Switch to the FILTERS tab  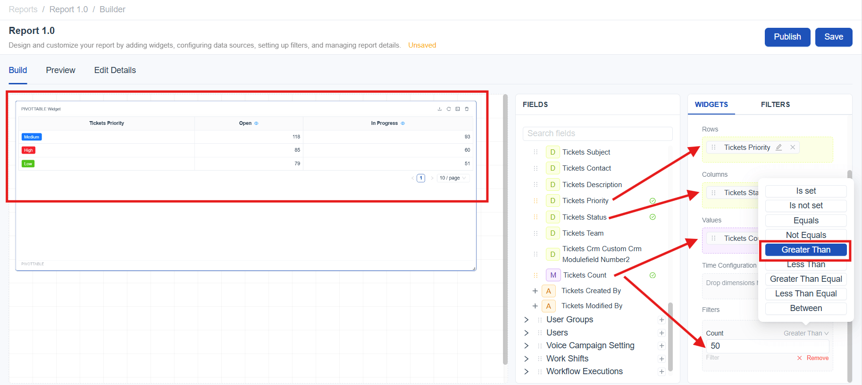point(775,105)
